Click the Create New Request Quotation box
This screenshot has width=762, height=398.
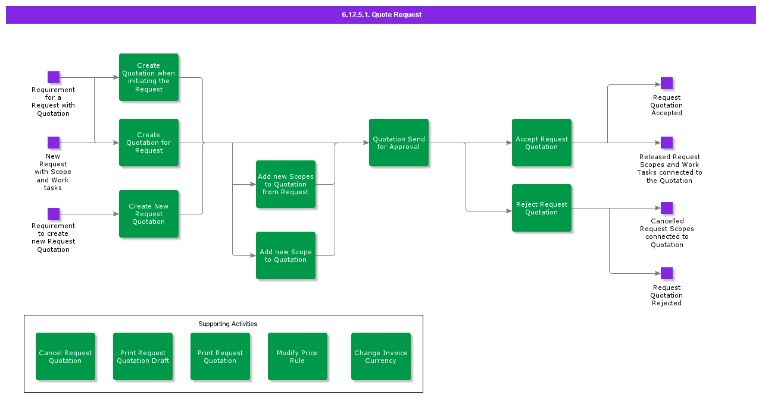(149, 214)
